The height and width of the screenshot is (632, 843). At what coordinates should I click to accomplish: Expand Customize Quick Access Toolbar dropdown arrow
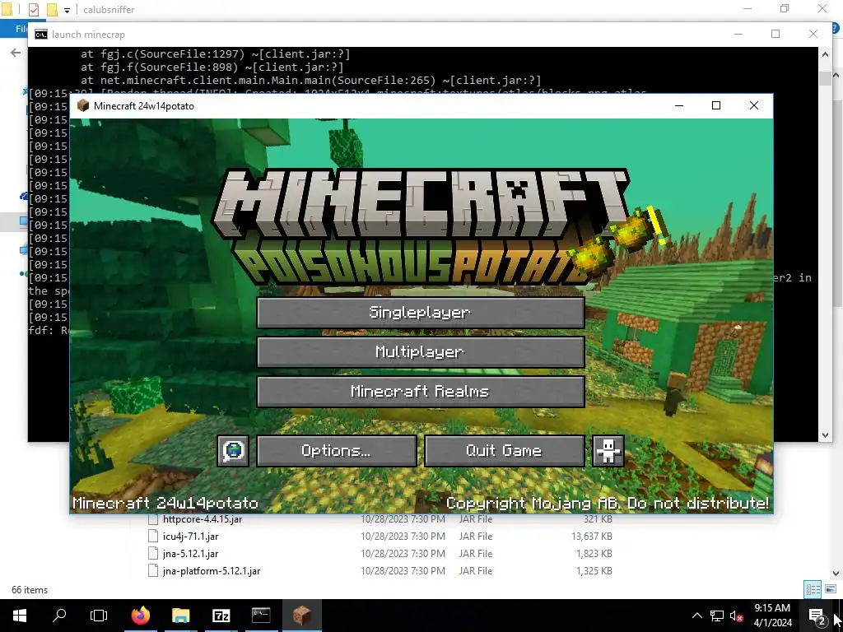[x=67, y=10]
